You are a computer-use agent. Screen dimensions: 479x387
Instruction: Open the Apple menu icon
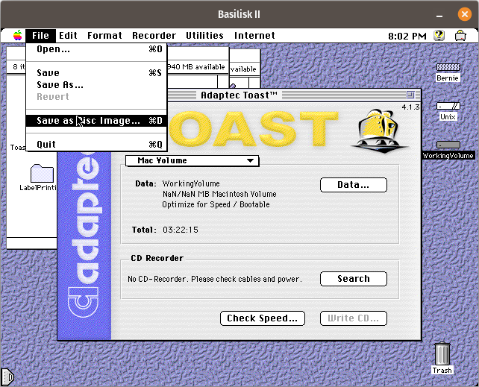(x=18, y=35)
